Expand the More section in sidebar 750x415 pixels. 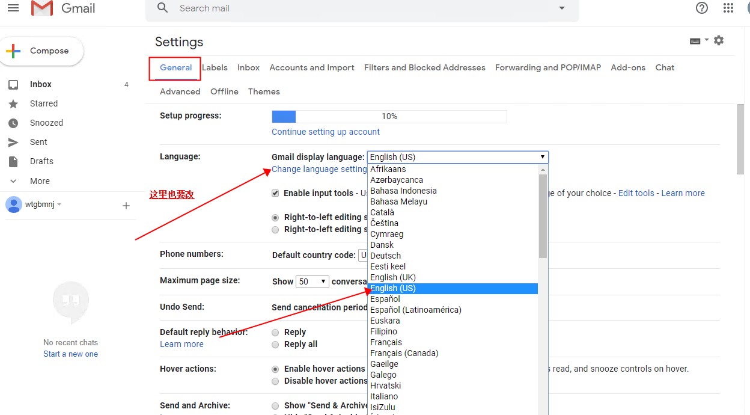[x=40, y=181]
